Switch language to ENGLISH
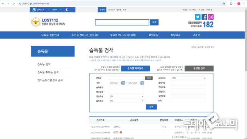Viewport: 247px width, 139px height. pos(111,9)
